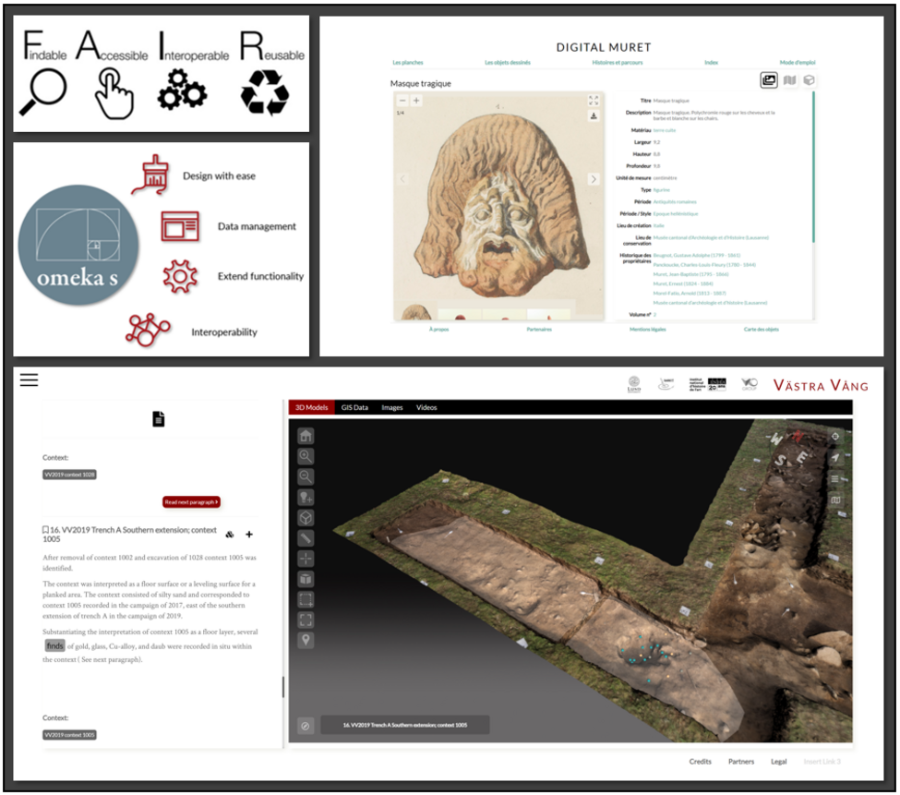Click the plus icon beside paragraph 16 title
The height and width of the screenshot is (795, 900).
[x=249, y=535]
